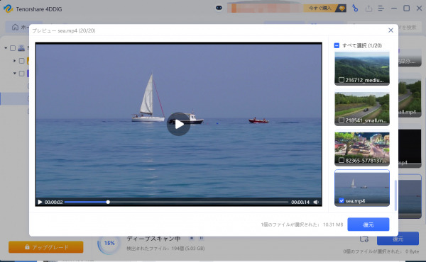The width and height of the screenshot is (426, 262).
Task: Expand the first collapsed tree node
Action: pyautogui.click(x=14, y=61)
